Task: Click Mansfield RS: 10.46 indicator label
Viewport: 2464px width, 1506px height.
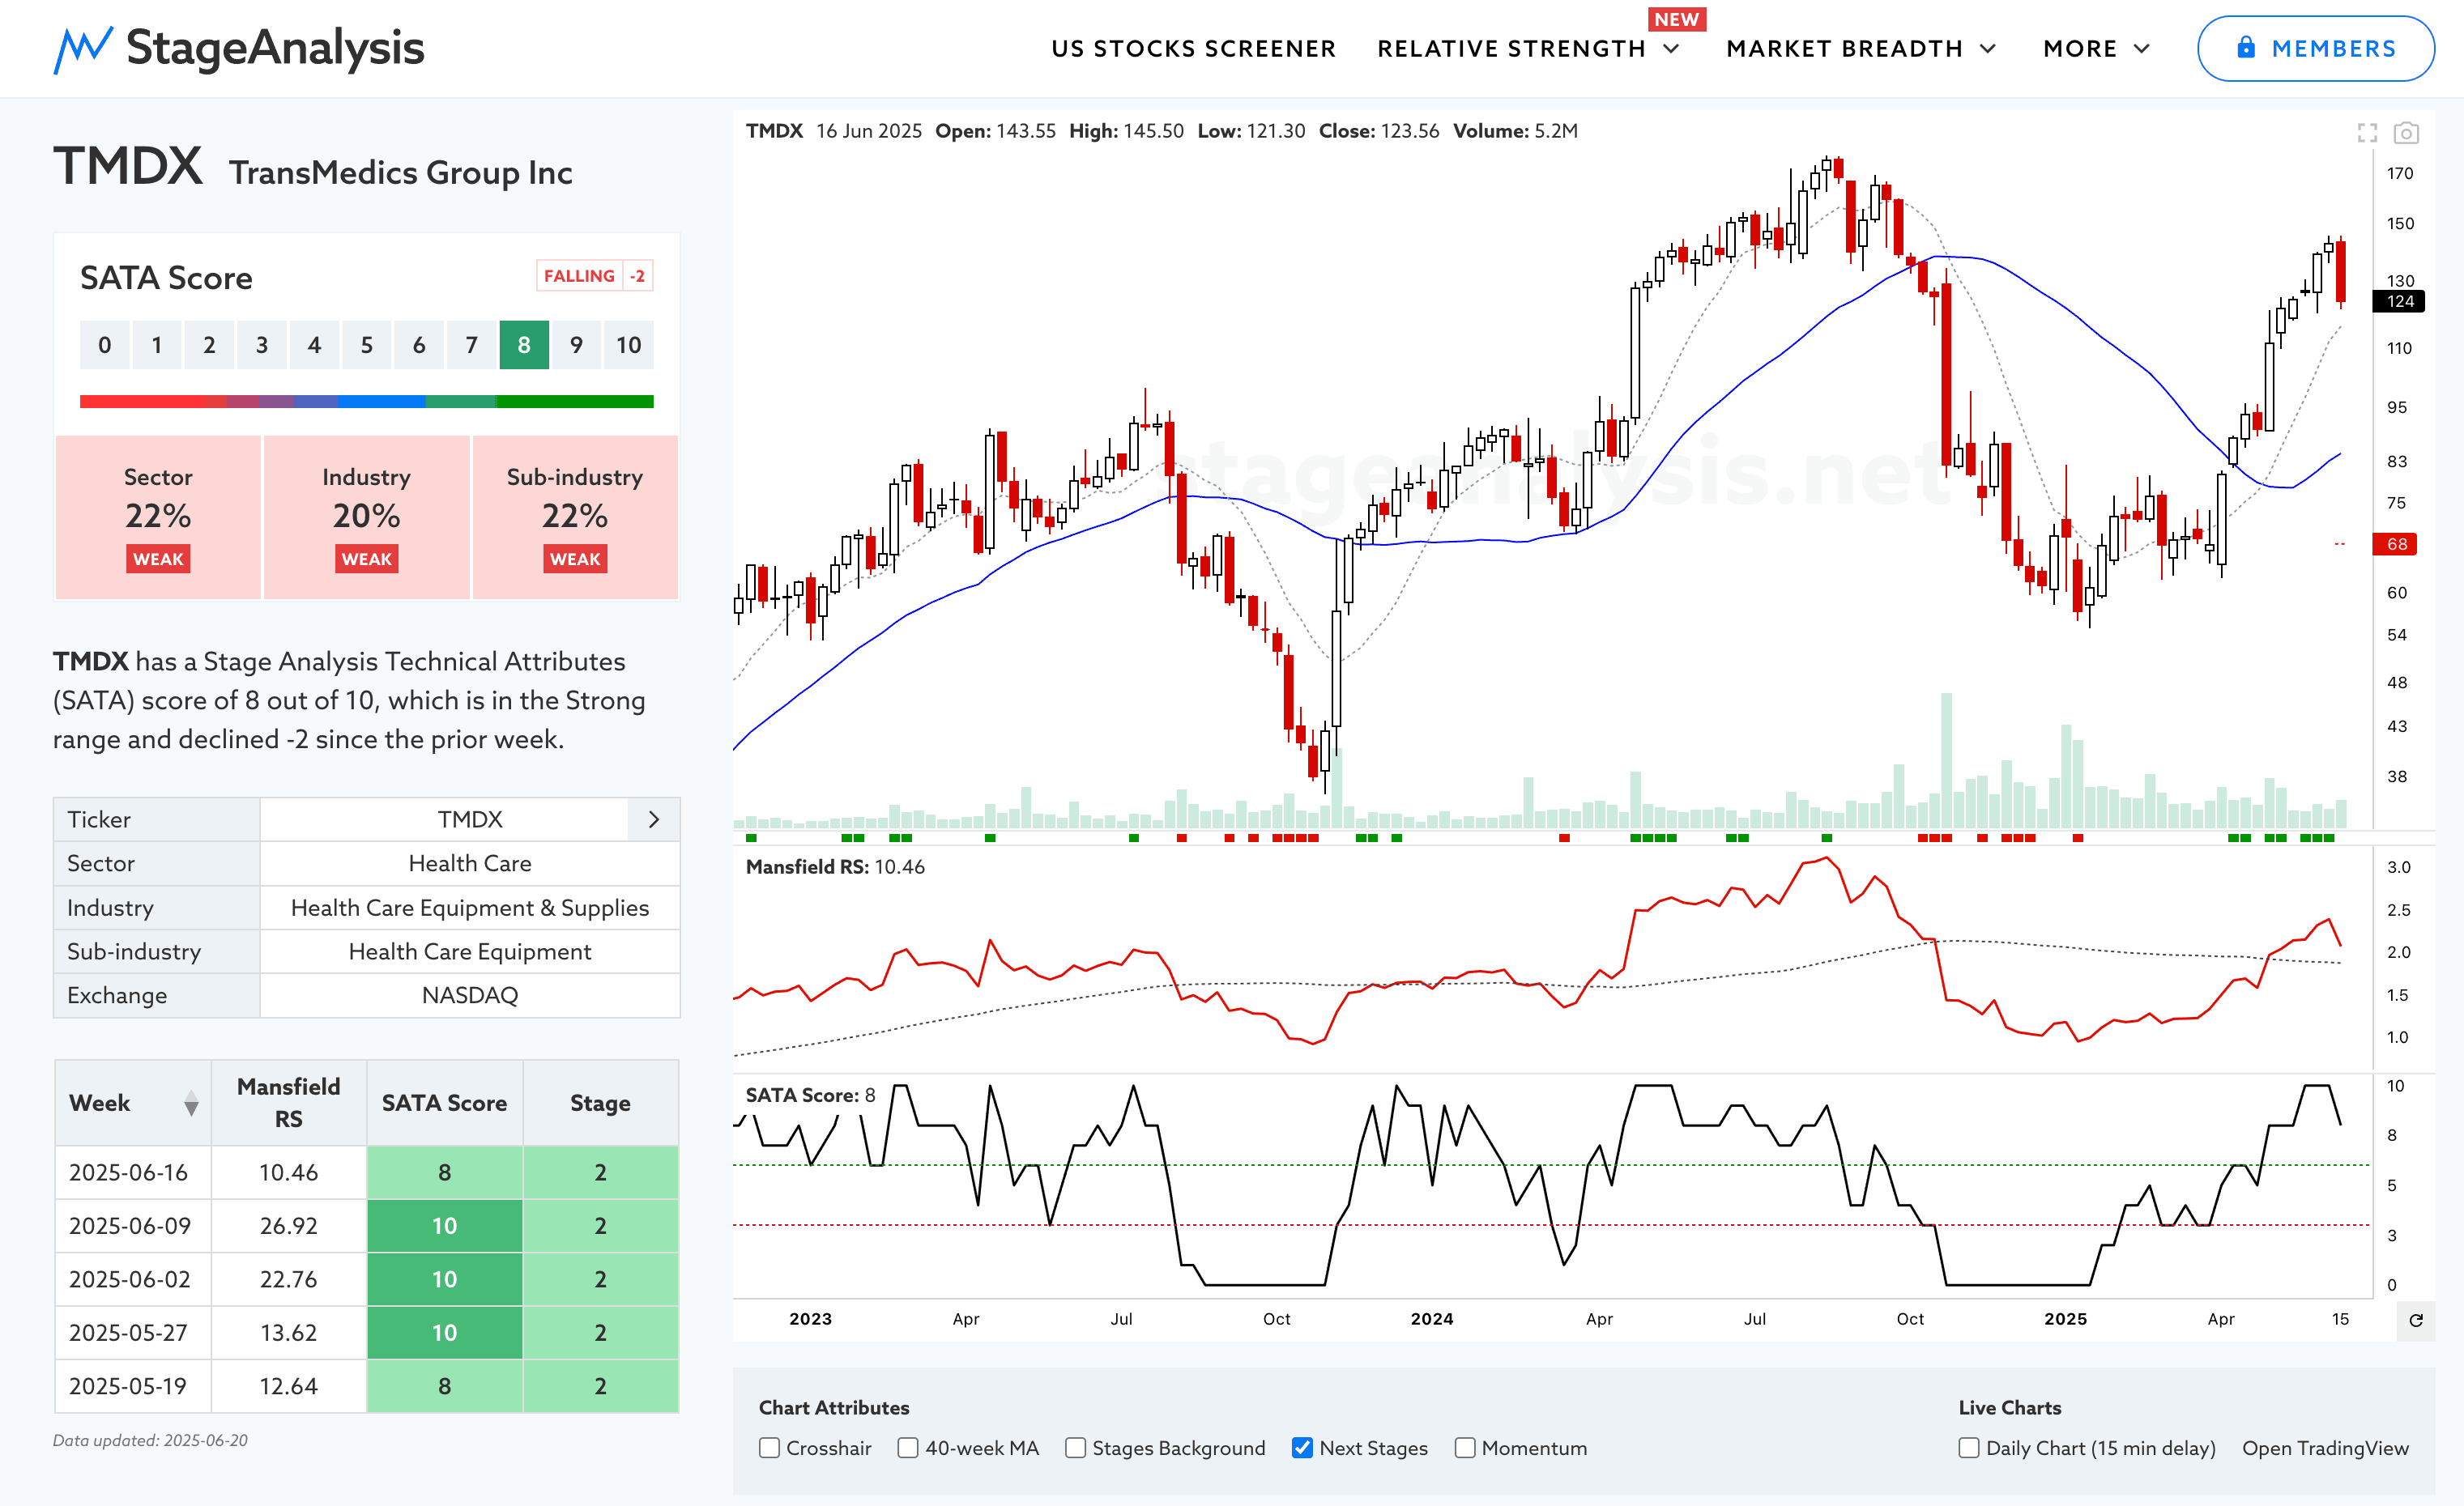Action: coord(835,867)
